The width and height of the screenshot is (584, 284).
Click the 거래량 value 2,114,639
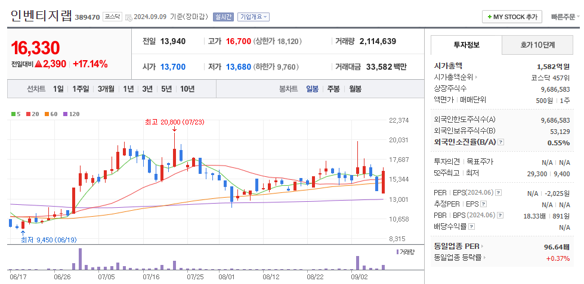point(378,41)
